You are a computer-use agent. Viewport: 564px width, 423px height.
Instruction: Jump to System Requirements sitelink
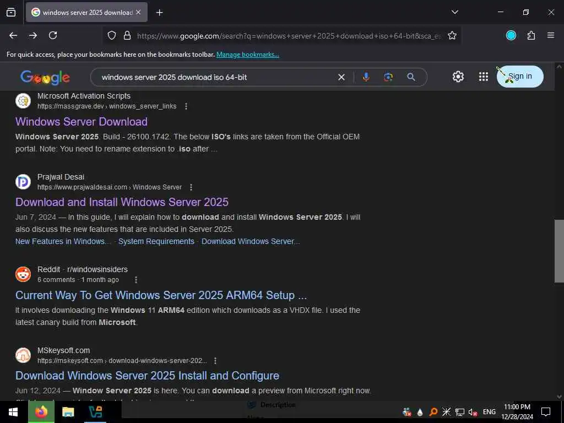(156, 241)
